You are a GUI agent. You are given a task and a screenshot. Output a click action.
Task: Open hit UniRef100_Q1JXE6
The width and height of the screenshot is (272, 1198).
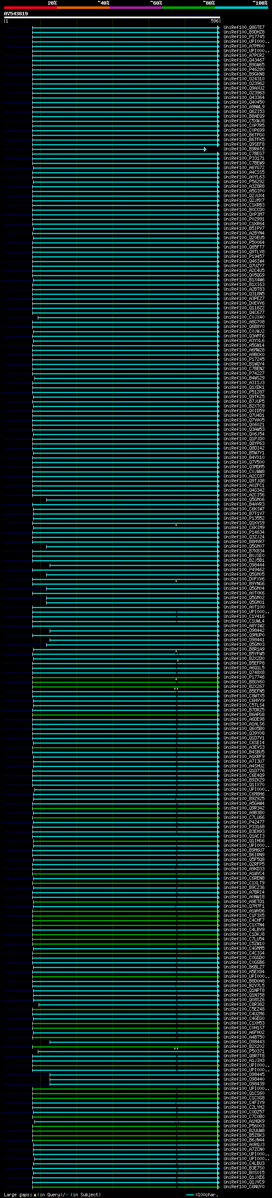coord(244,1178)
